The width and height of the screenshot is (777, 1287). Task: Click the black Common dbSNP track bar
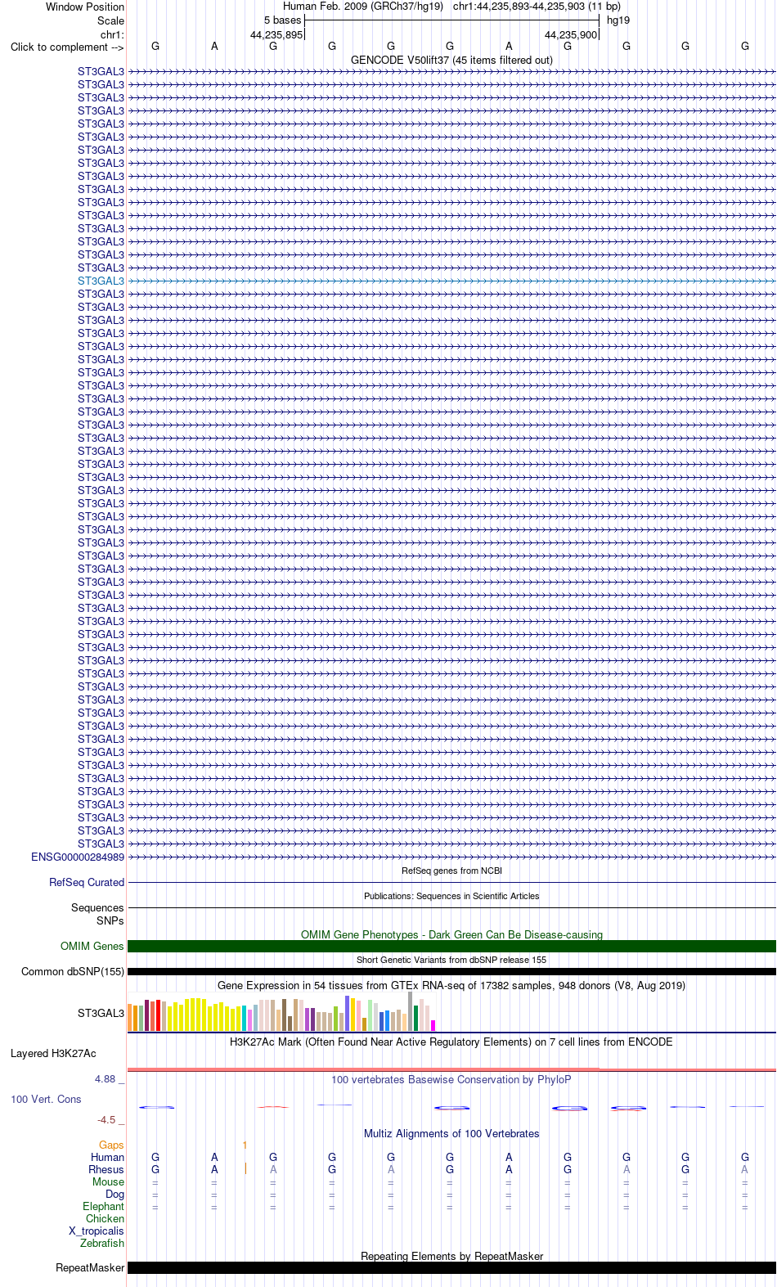tap(451, 971)
